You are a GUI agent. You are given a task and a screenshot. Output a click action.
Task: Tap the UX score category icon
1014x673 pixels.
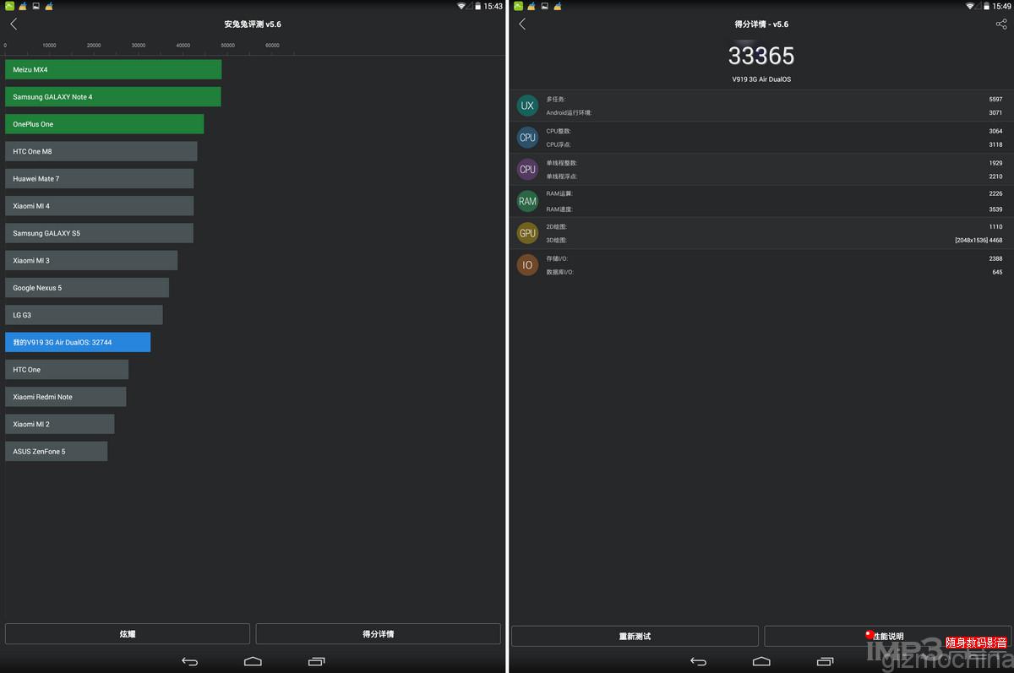pos(527,106)
